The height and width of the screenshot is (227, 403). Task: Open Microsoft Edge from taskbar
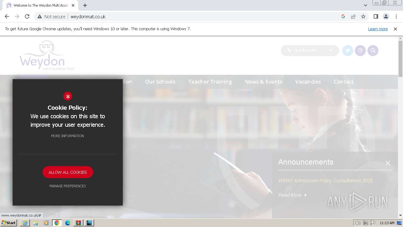pyautogui.click(x=68, y=223)
